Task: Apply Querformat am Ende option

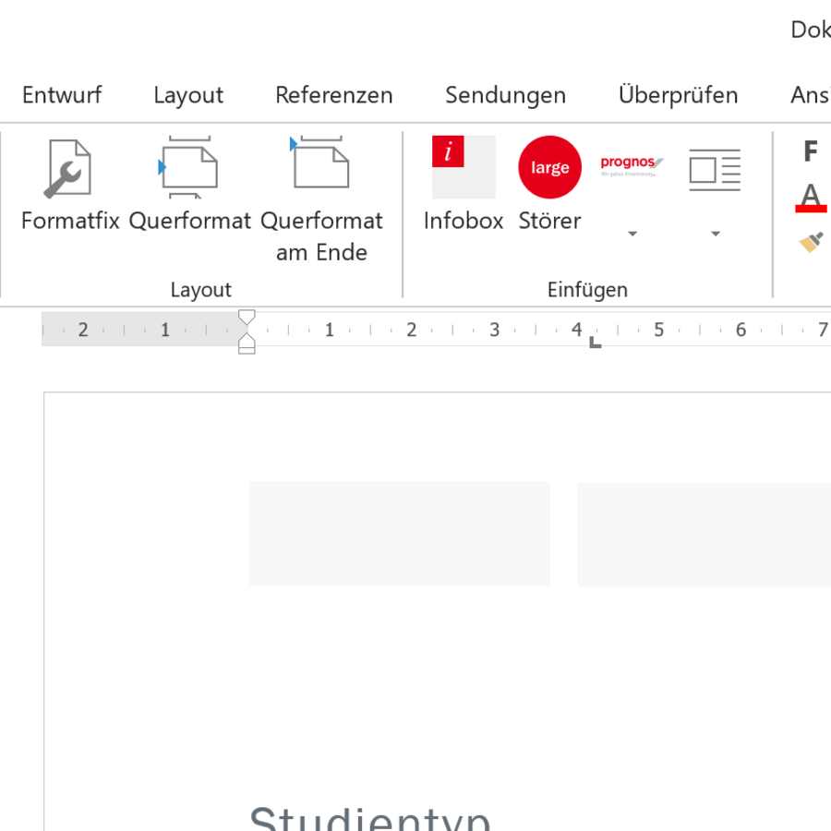Action: click(x=321, y=199)
